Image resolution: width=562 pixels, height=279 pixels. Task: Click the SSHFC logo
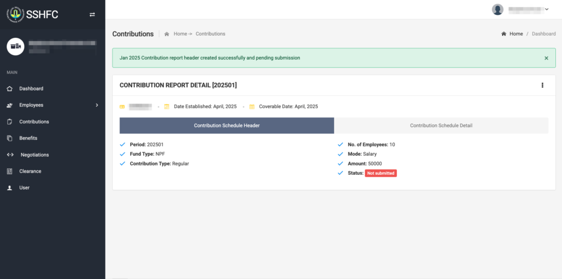[32, 15]
